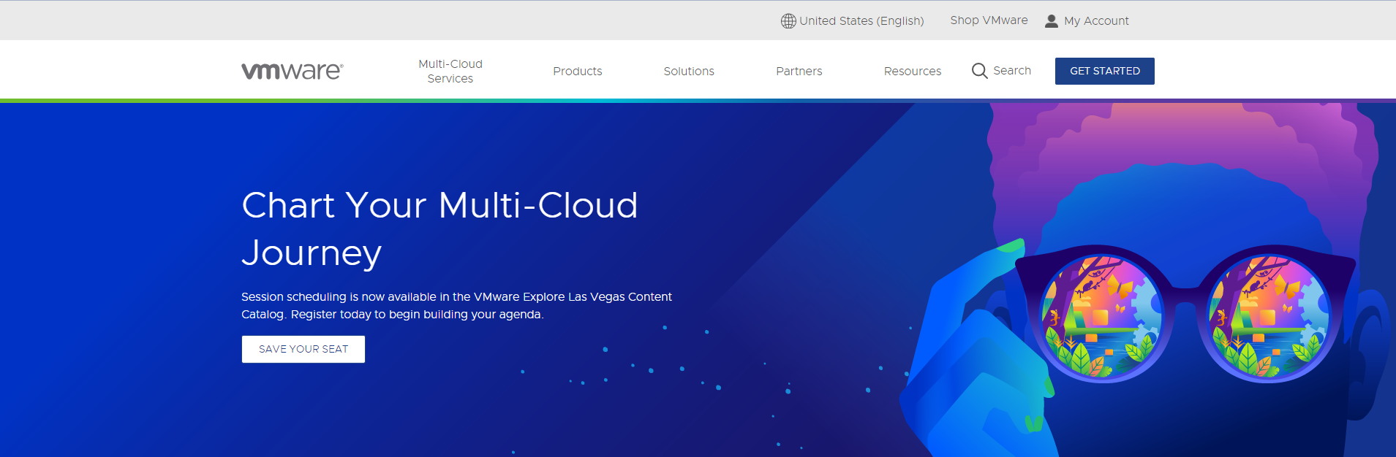Open the Solutions menu
This screenshot has height=457, width=1396.
689,71
